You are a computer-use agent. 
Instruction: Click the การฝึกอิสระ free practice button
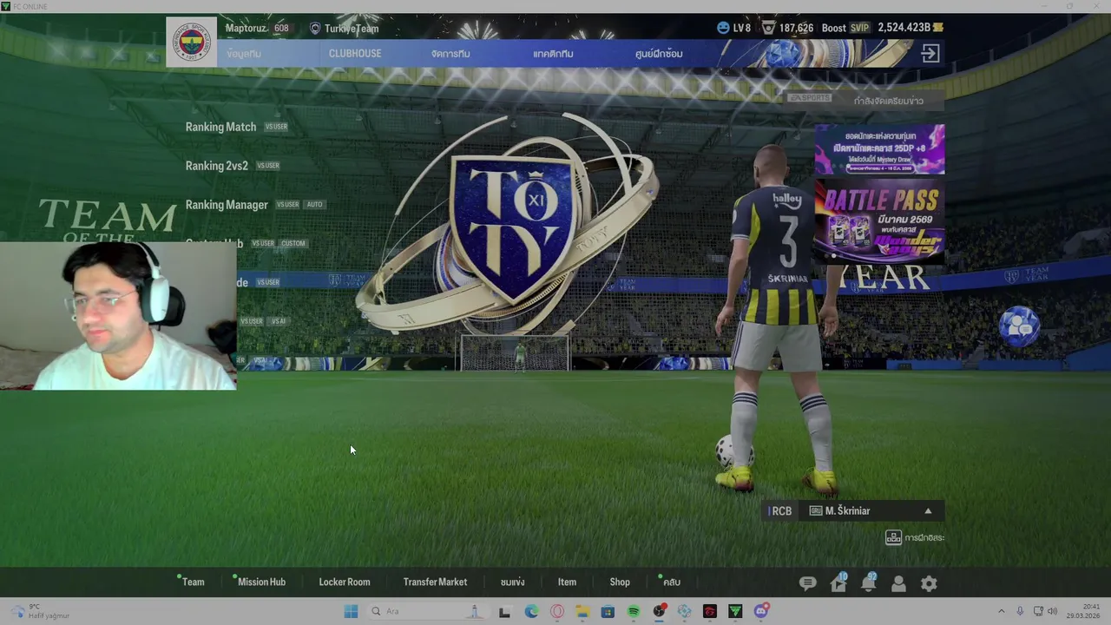tap(915, 537)
